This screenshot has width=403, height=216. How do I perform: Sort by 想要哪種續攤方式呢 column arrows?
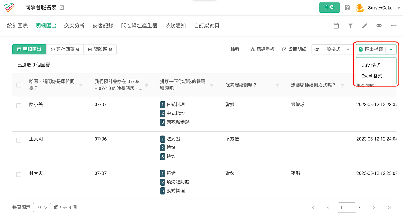pos(343,85)
